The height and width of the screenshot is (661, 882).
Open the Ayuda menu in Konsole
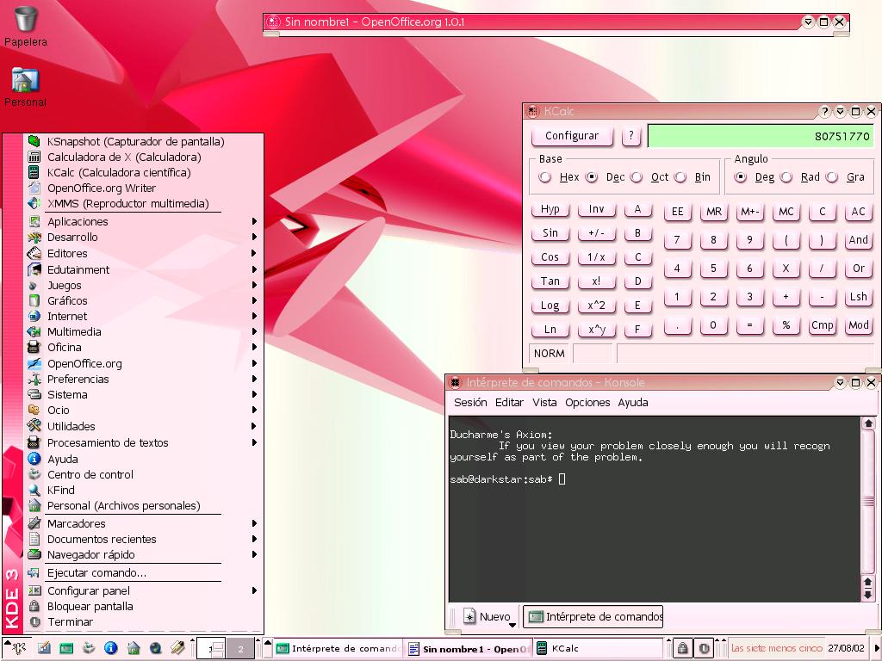click(633, 403)
